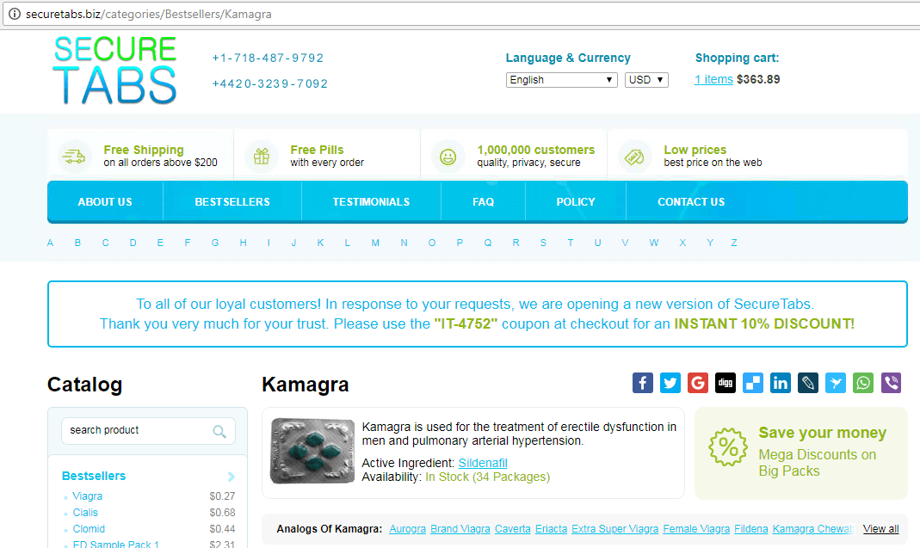
Task: Click the Free Shipping truck icon
Action: pyautogui.click(x=75, y=157)
